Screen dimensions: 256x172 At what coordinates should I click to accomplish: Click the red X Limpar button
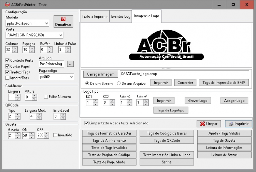tap(209, 124)
